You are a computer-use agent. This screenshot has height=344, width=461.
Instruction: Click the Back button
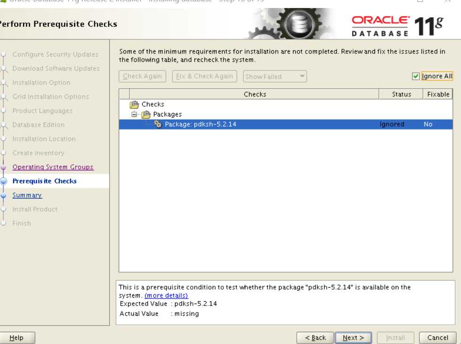pyautogui.click(x=315, y=338)
